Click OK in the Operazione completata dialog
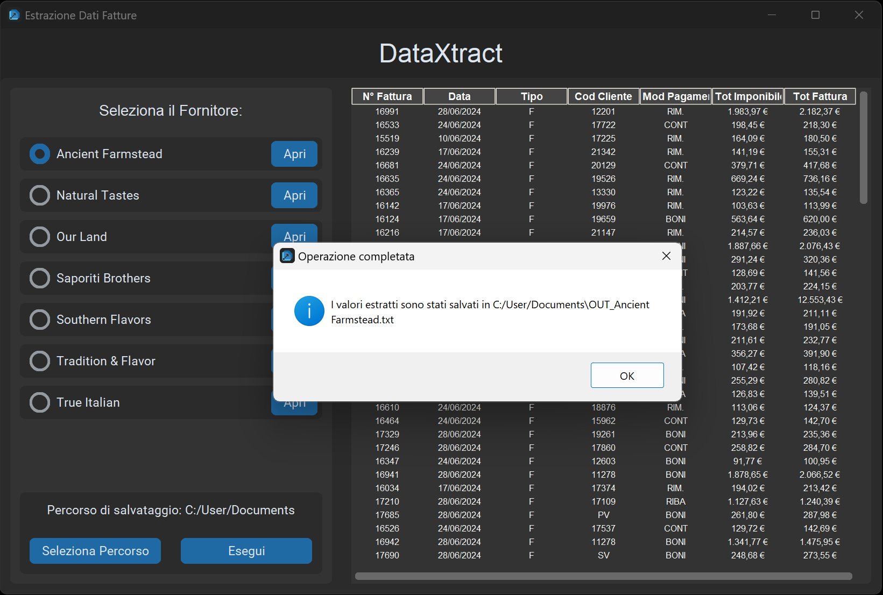883x595 pixels. pos(627,376)
